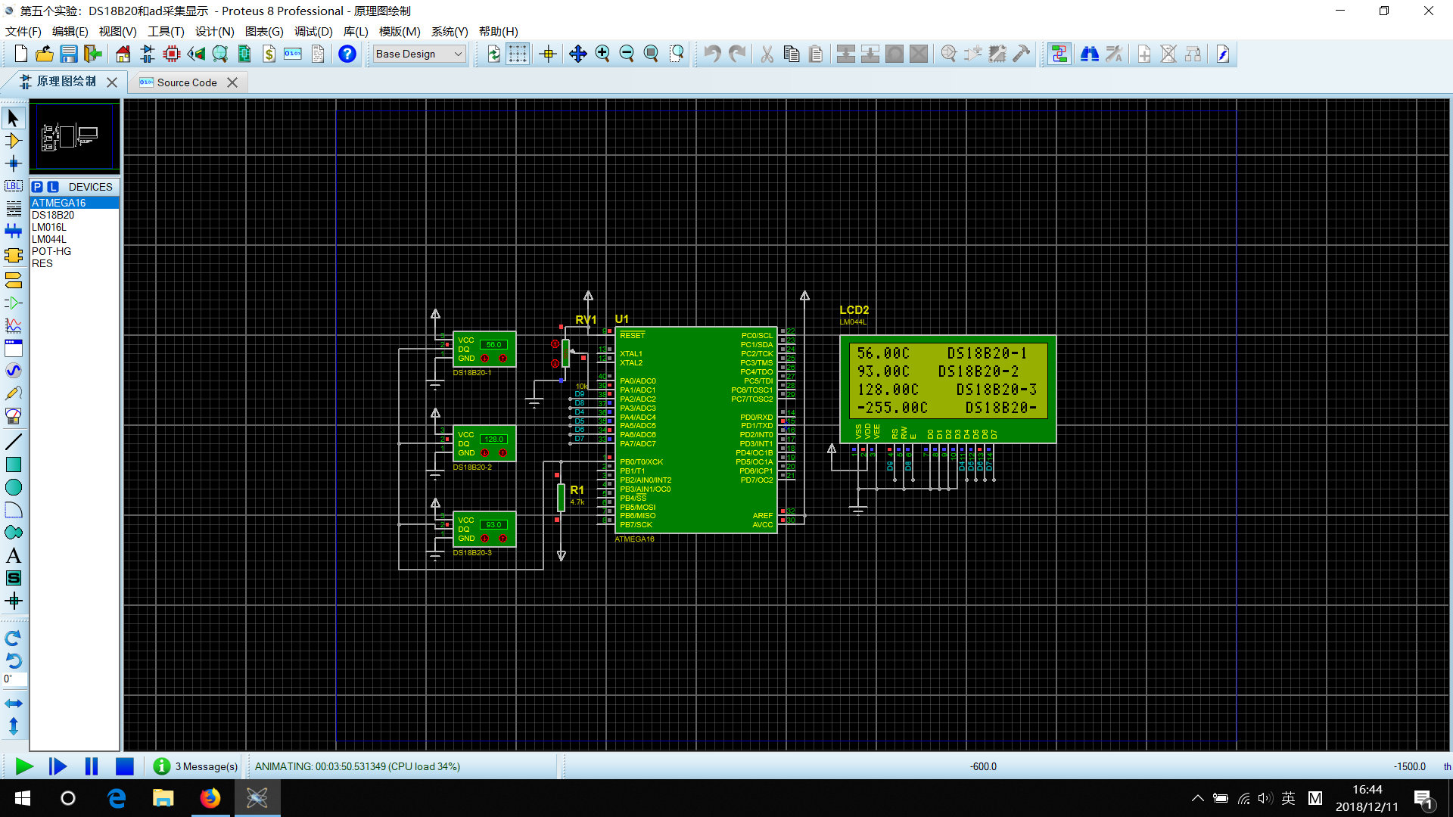Screen dimensions: 1453x817
Task: Pause the running animation
Action: pyautogui.click(x=92, y=766)
